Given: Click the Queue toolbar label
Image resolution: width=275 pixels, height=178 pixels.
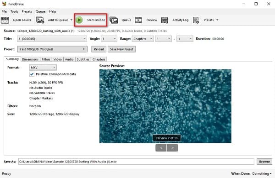Looking at the screenshot, I should tap(126, 20).
